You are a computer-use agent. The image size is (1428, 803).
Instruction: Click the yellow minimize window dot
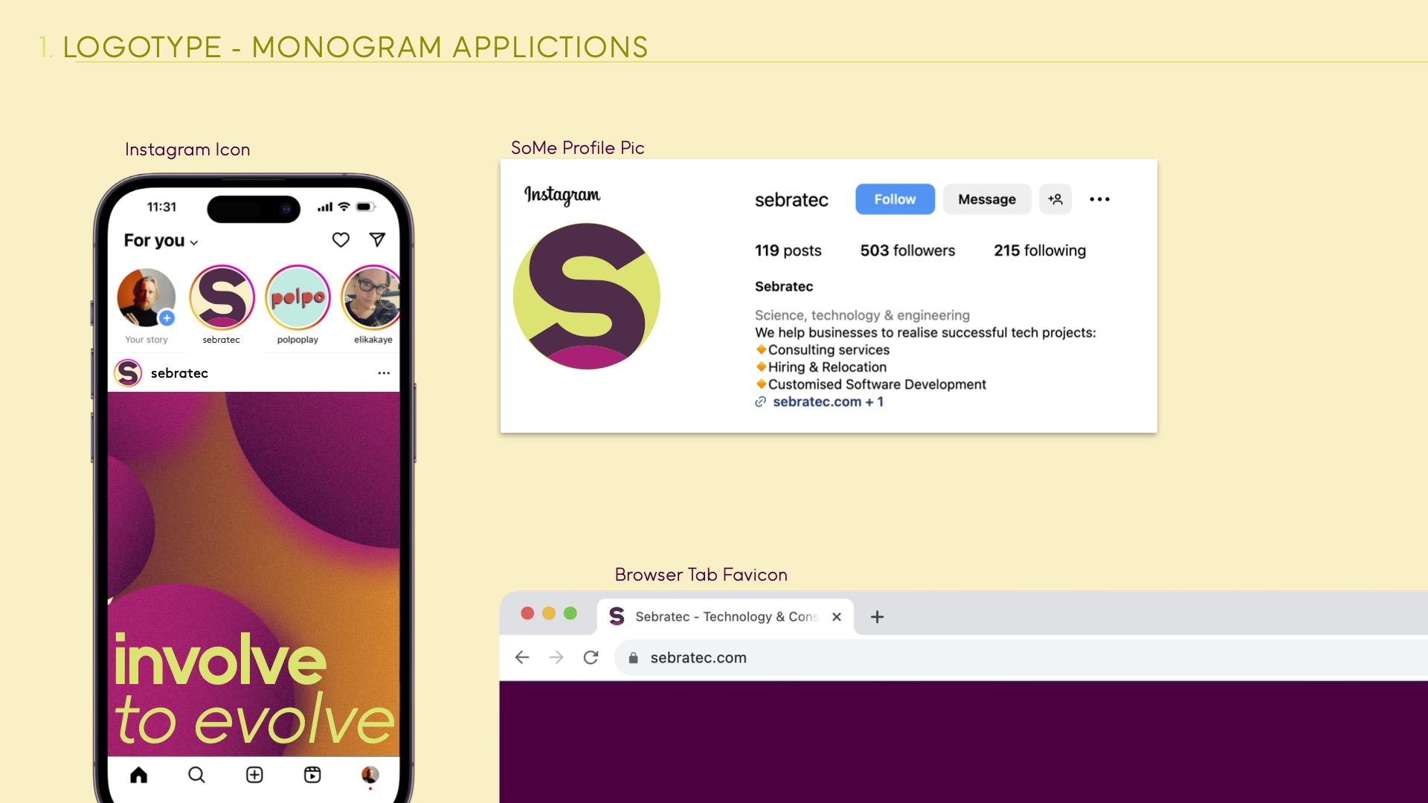[x=549, y=613]
